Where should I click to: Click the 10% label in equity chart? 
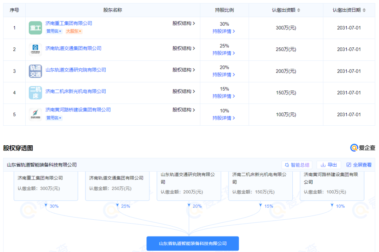click(340, 206)
